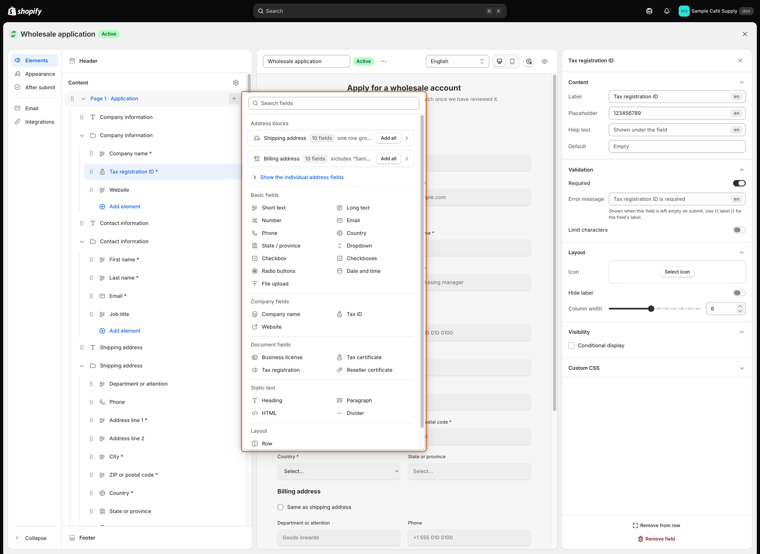
Task: Click the eye preview icon
Action: 545,61
